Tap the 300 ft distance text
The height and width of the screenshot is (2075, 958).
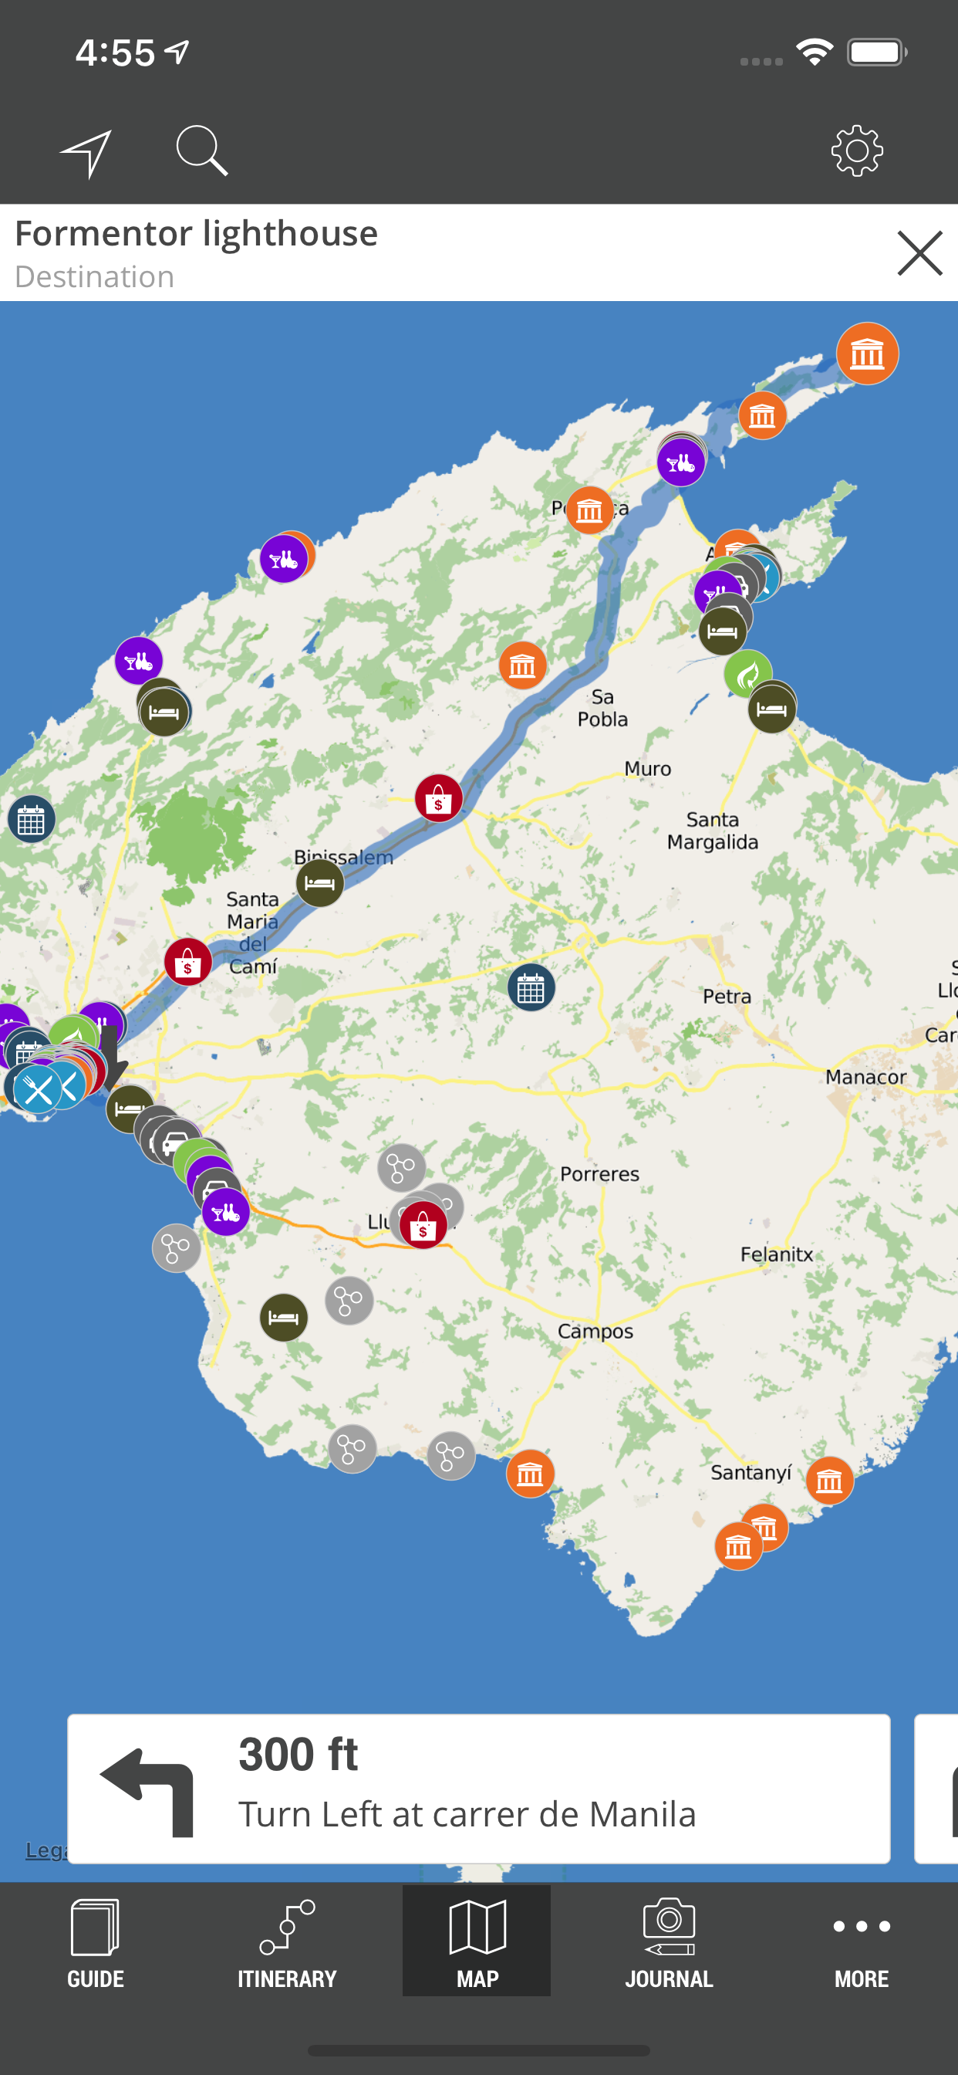pyautogui.click(x=298, y=1755)
